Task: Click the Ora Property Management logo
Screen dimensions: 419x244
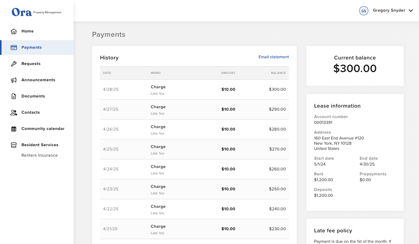Action: tap(37, 12)
